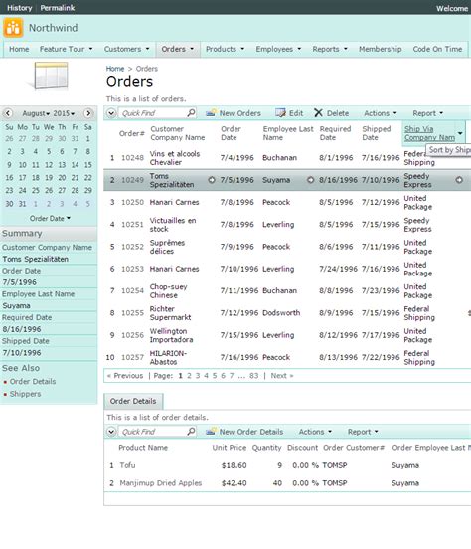Viewport: 471px width, 549px height.
Task: Click the History link
Action: 19,8
